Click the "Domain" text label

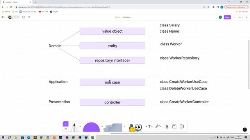click(55, 46)
